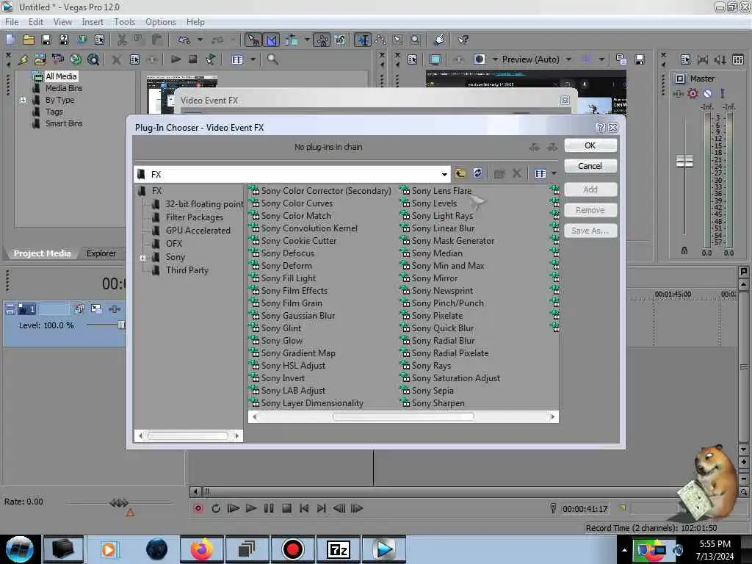Click the Rate scrub control slider
The image size is (752, 564).
tap(118, 503)
